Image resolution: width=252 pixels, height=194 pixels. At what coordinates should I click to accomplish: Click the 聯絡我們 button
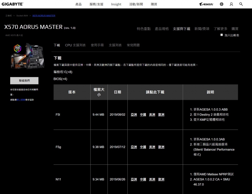24,80
